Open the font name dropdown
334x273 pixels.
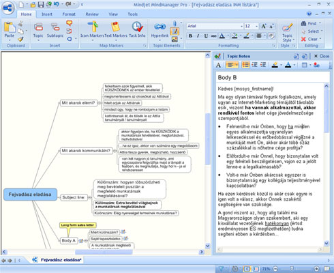tap(241, 26)
